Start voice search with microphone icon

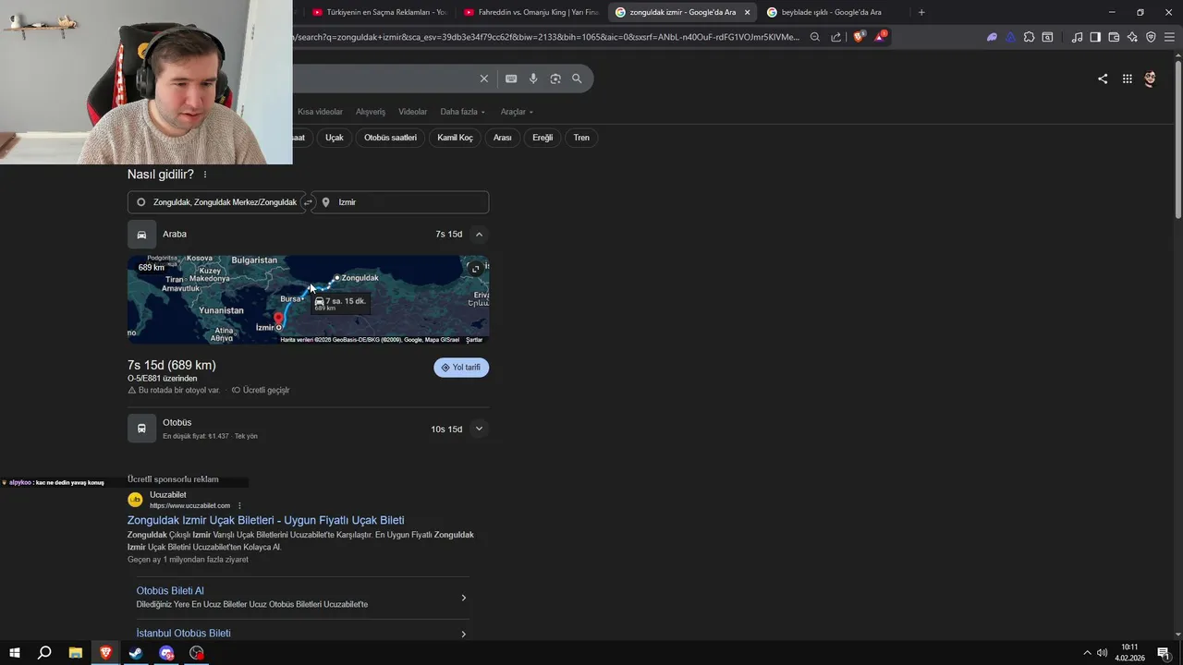click(x=533, y=79)
